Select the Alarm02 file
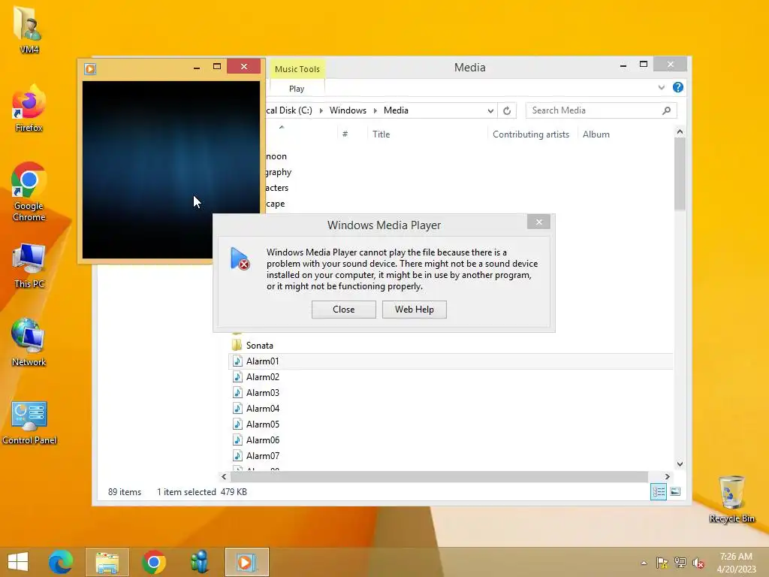769x577 pixels. pyautogui.click(x=262, y=377)
